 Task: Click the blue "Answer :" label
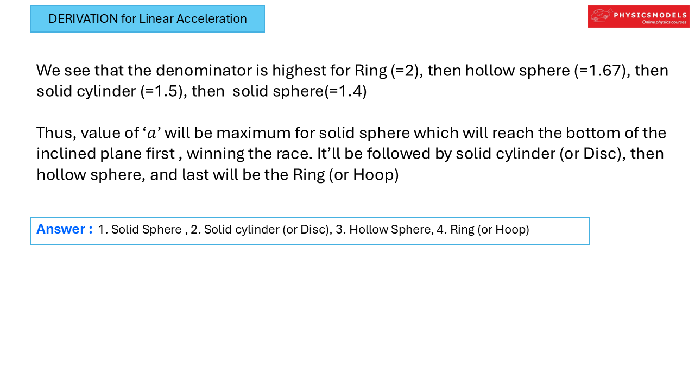pyautogui.click(x=64, y=229)
